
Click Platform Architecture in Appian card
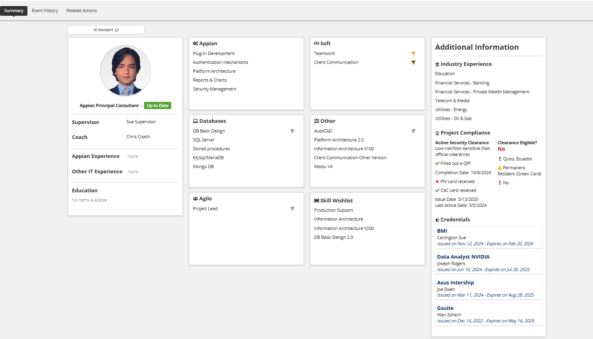[x=214, y=71]
